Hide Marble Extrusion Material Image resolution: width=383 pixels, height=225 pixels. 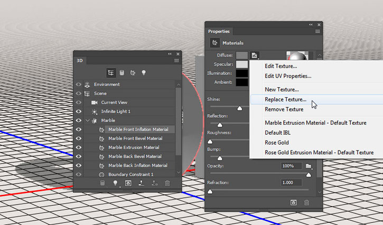click(x=78, y=147)
